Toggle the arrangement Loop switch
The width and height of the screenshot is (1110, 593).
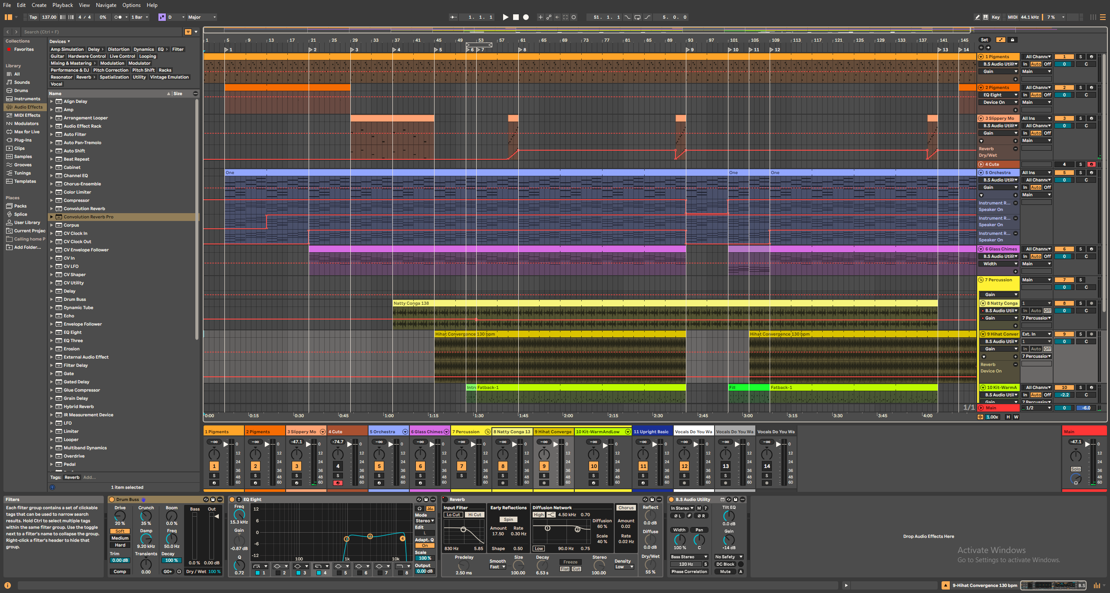point(637,17)
